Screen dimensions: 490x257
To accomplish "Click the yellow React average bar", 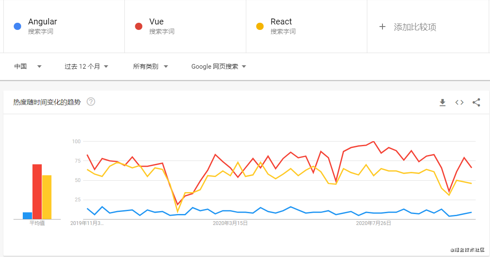I will pyautogui.click(x=46, y=197).
